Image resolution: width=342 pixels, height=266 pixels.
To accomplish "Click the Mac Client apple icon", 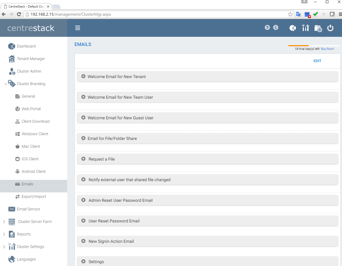I will click(x=18, y=146).
